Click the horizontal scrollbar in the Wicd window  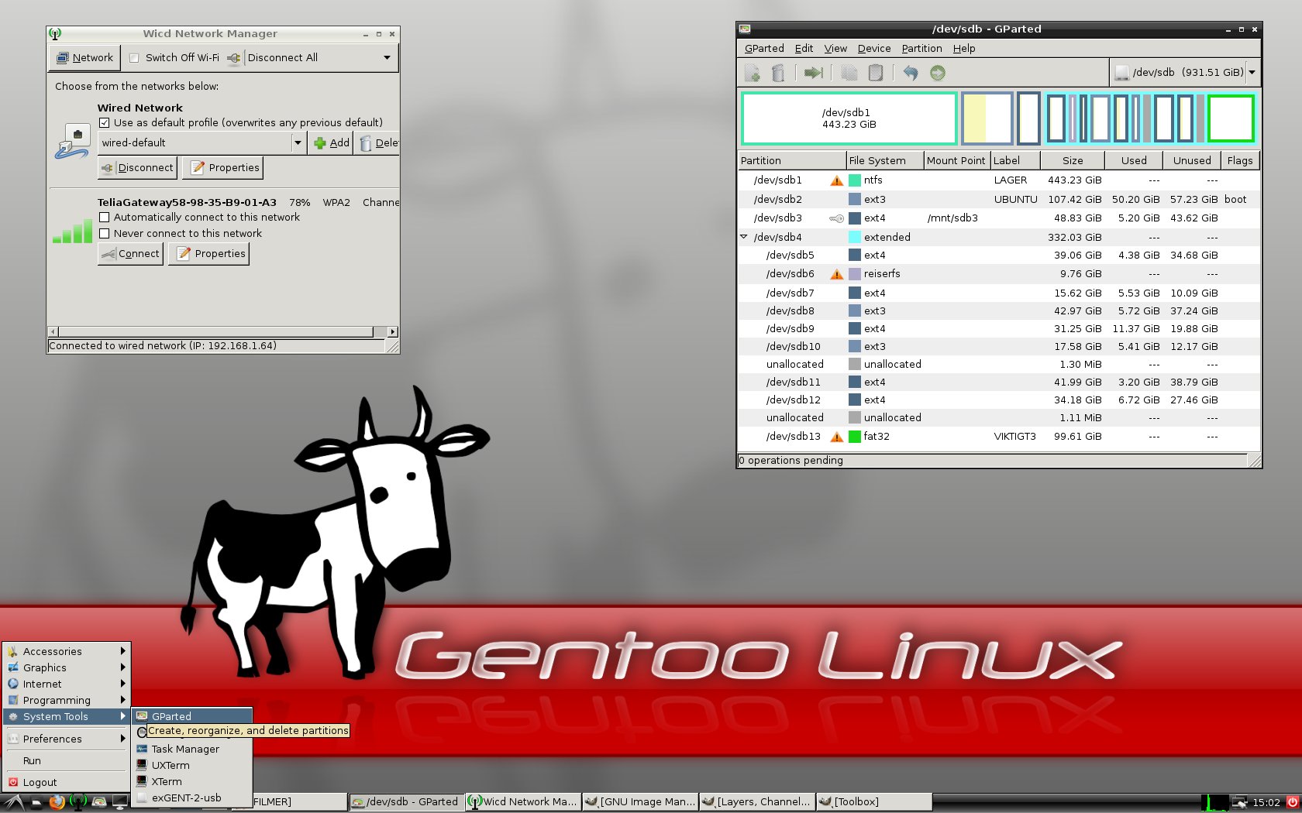pyautogui.click(x=216, y=331)
